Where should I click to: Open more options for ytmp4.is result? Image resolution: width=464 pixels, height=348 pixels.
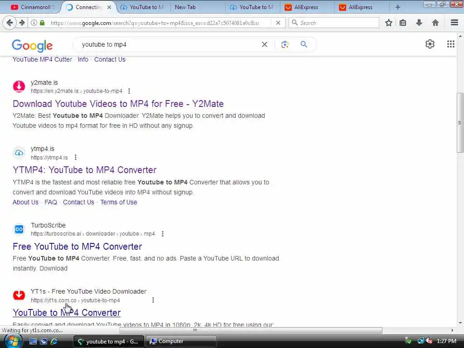pos(76,157)
